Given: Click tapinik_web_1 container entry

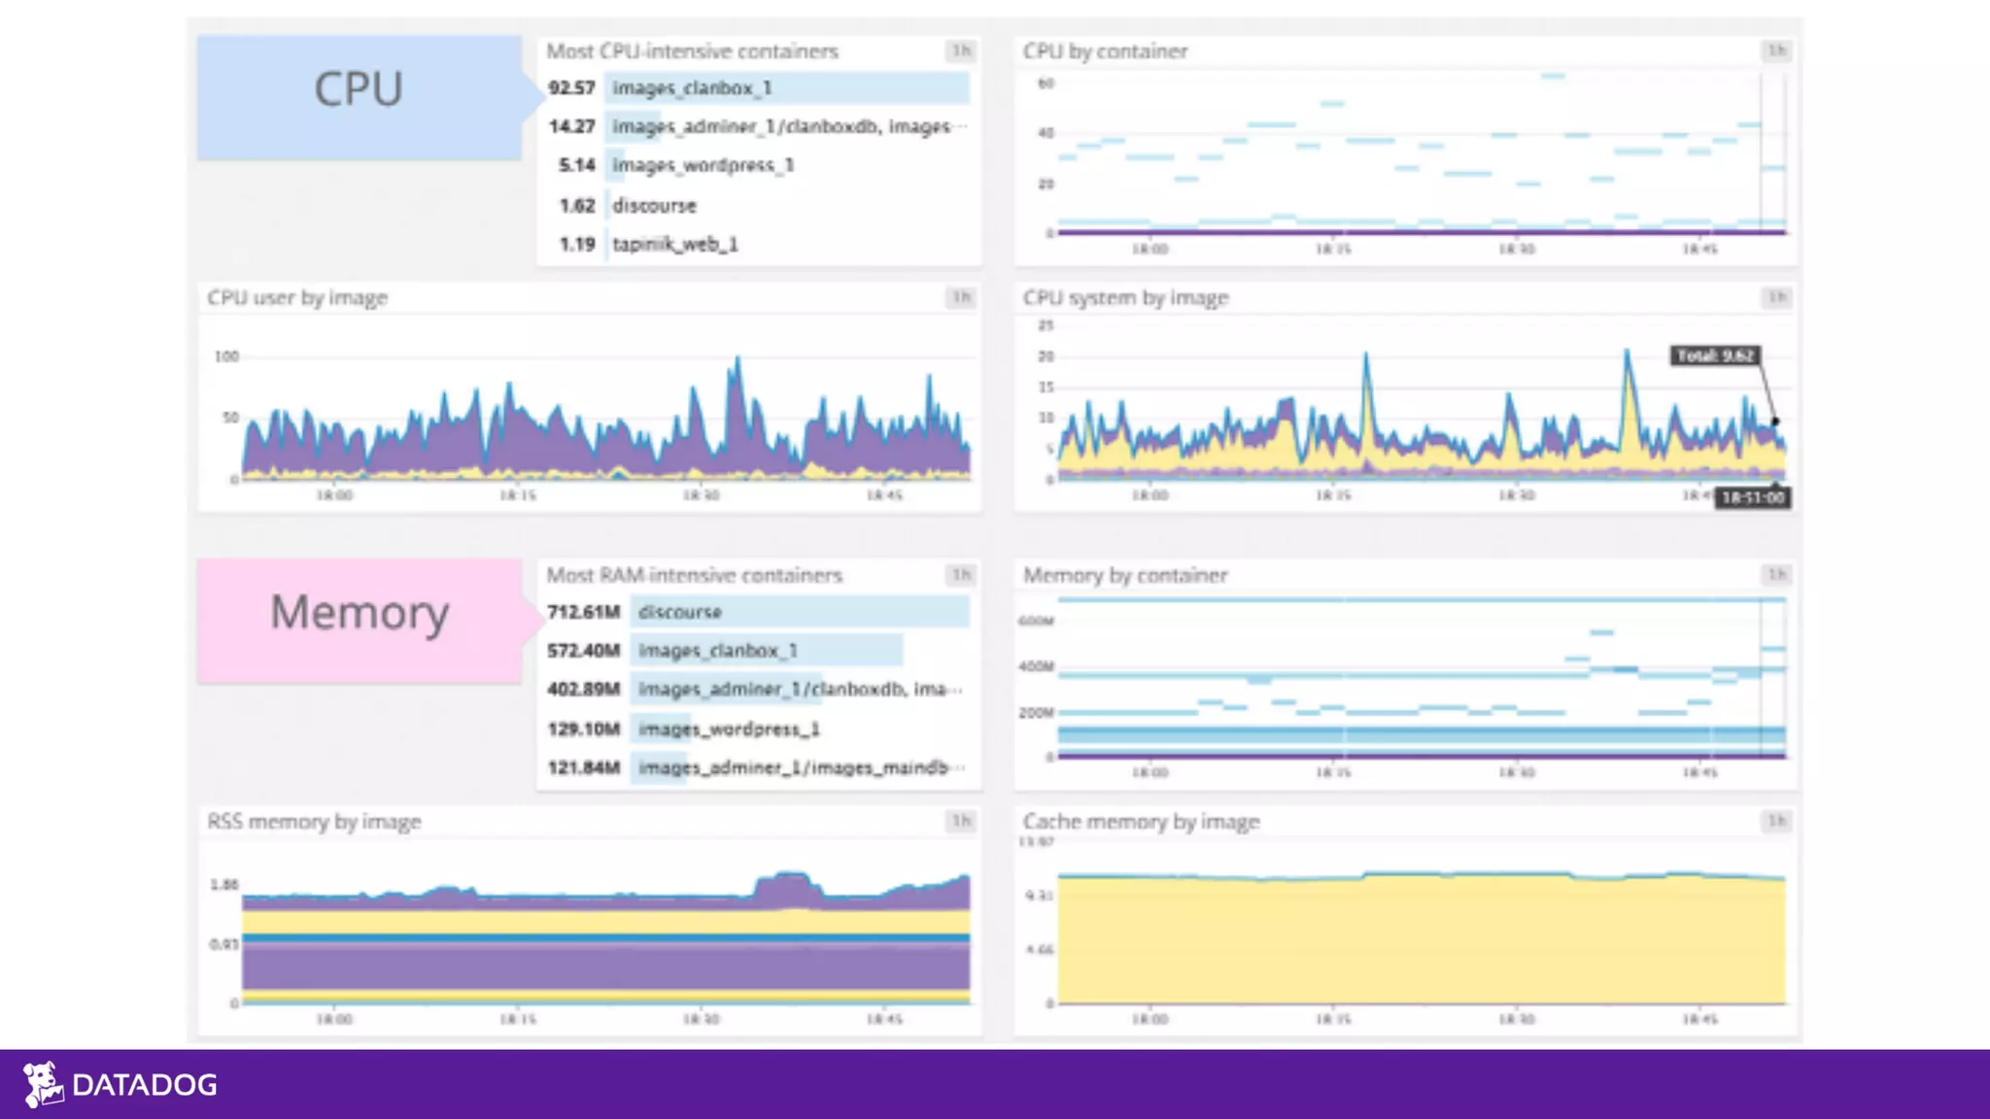Looking at the screenshot, I should coord(674,245).
